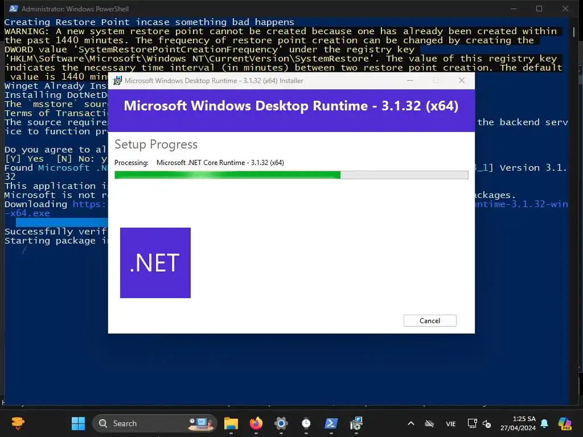This screenshot has width=583, height=437.
Task: Switch the VIE input language indicator
Action: pyautogui.click(x=451, y=423)
